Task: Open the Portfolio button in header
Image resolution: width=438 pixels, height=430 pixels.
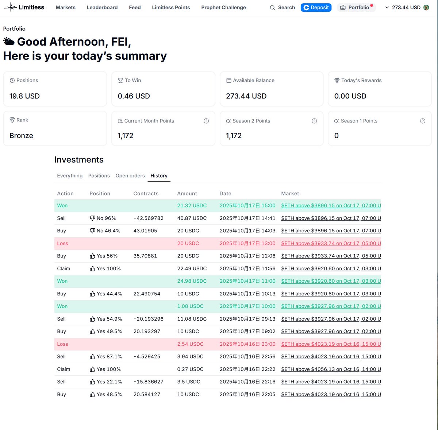Action: click(356, 8)
